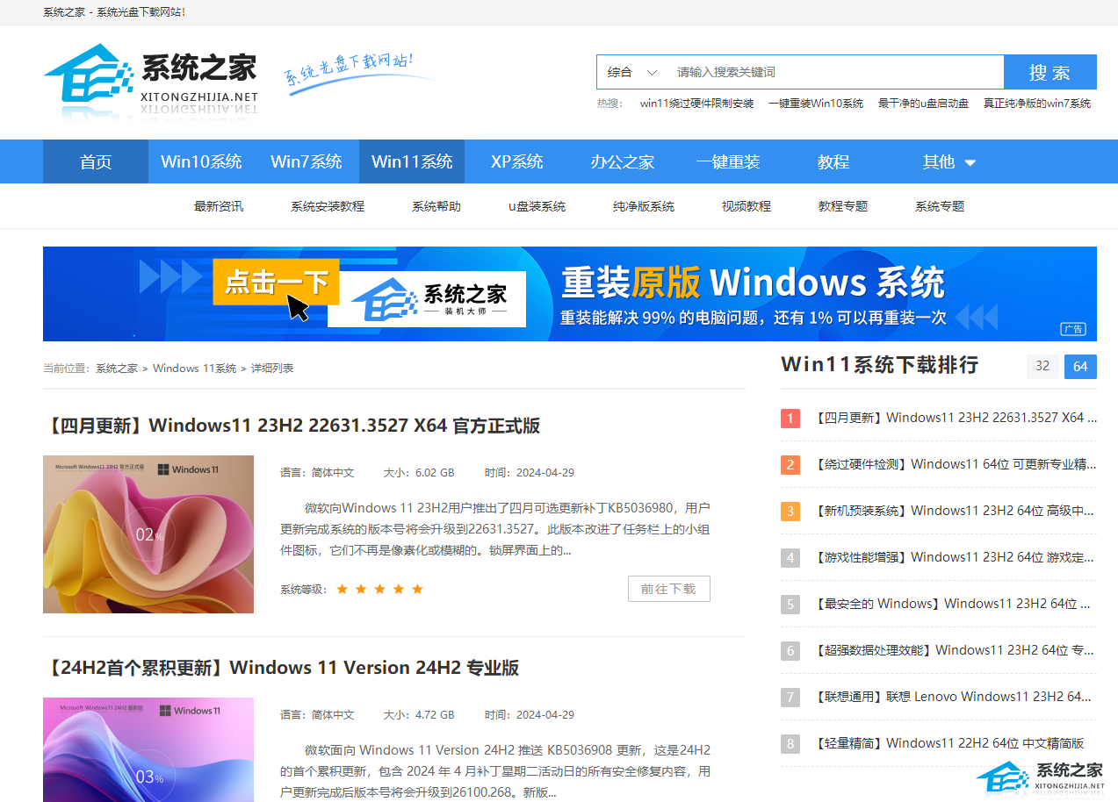Image resolution: width=1118 pixels, height=802 pixels.
Task: Click thumbnail of Windows 11 24H2 专业版
Action: pyautogui.click(x=148, y=749)
